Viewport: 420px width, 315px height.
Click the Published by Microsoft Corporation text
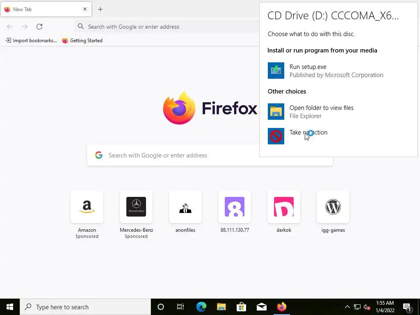(x=336, y=75)
